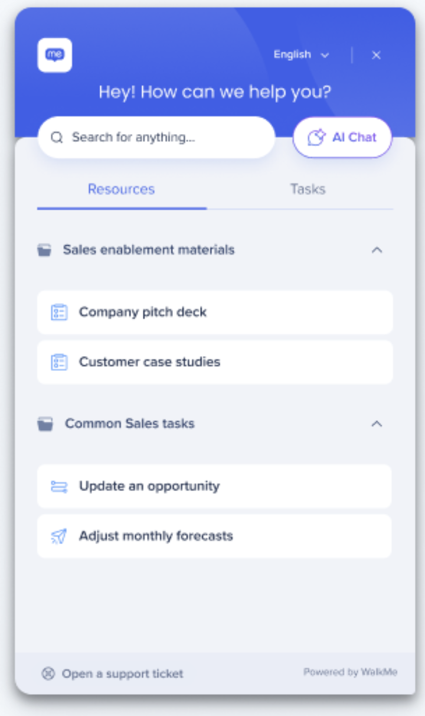This screenshot has height=716, width=425.
Task: Close the help panel with X
Action: pos(376,55)
